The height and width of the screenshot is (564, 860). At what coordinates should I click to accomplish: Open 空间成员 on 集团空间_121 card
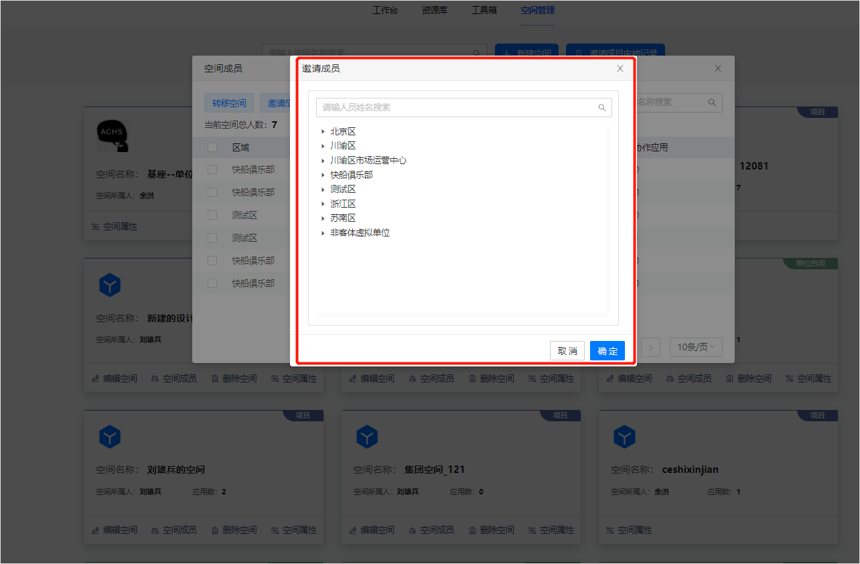(431, 530)
